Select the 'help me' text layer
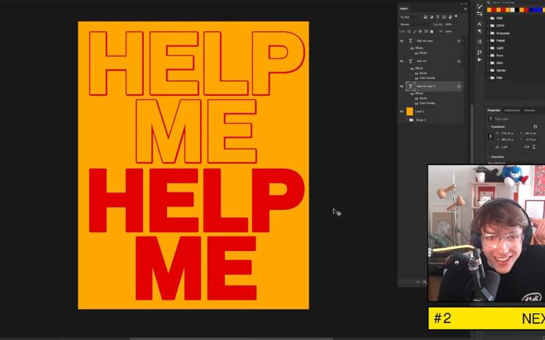The image size is (545, 340). click(422, 61)
